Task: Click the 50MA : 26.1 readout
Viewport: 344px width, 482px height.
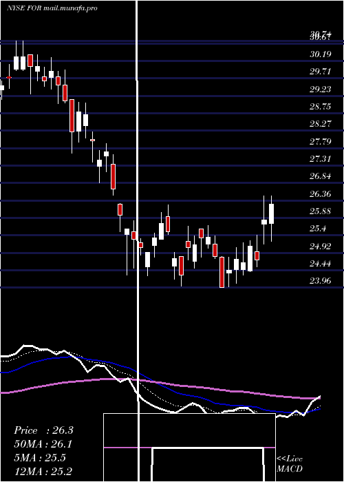Action: (43, 444)
